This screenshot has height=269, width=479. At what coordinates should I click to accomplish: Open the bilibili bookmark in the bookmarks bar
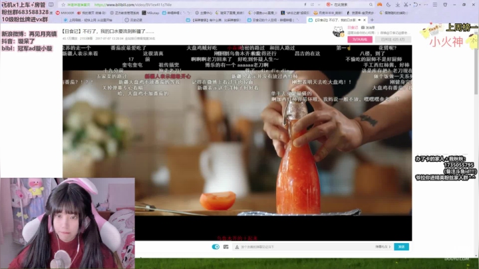tap(176, 13)
